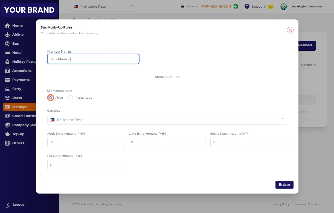Select the Percentage markup type
334x213 pixels.
point(71,98)
